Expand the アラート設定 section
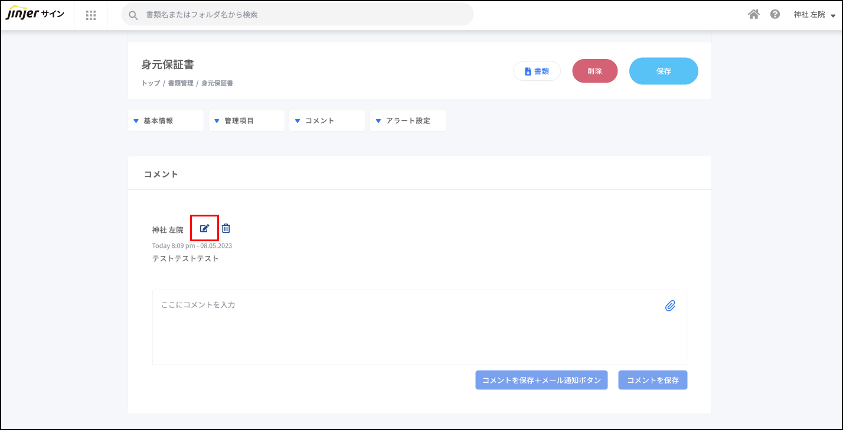 point(407,120)
